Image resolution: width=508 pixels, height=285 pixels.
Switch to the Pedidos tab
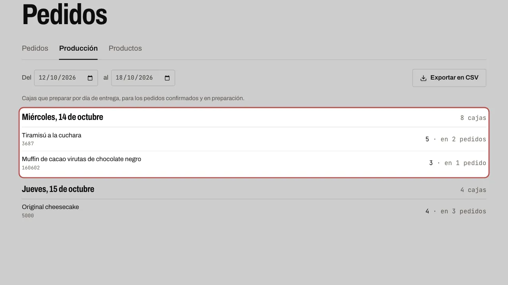click(x=35, y=48)
